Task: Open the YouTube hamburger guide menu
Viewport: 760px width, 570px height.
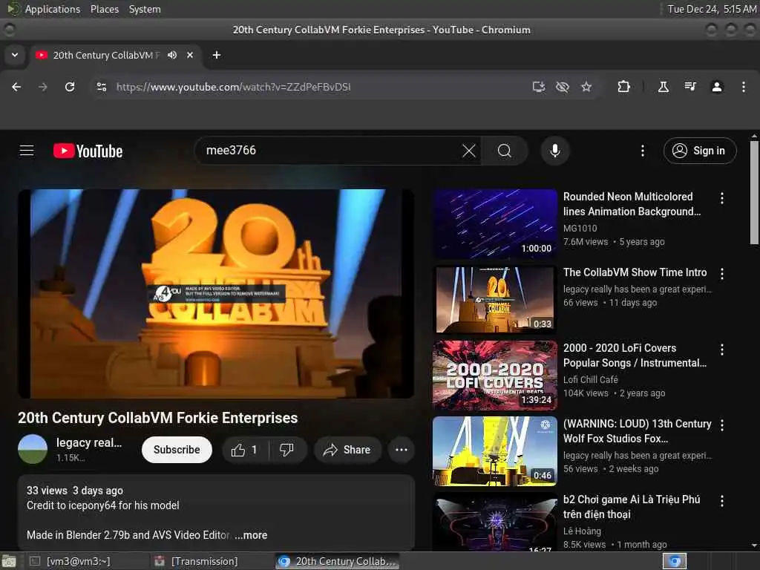Action: point(27,151)
